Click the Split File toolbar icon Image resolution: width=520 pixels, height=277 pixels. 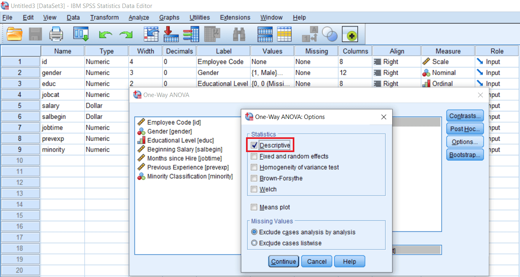(265, 34)
